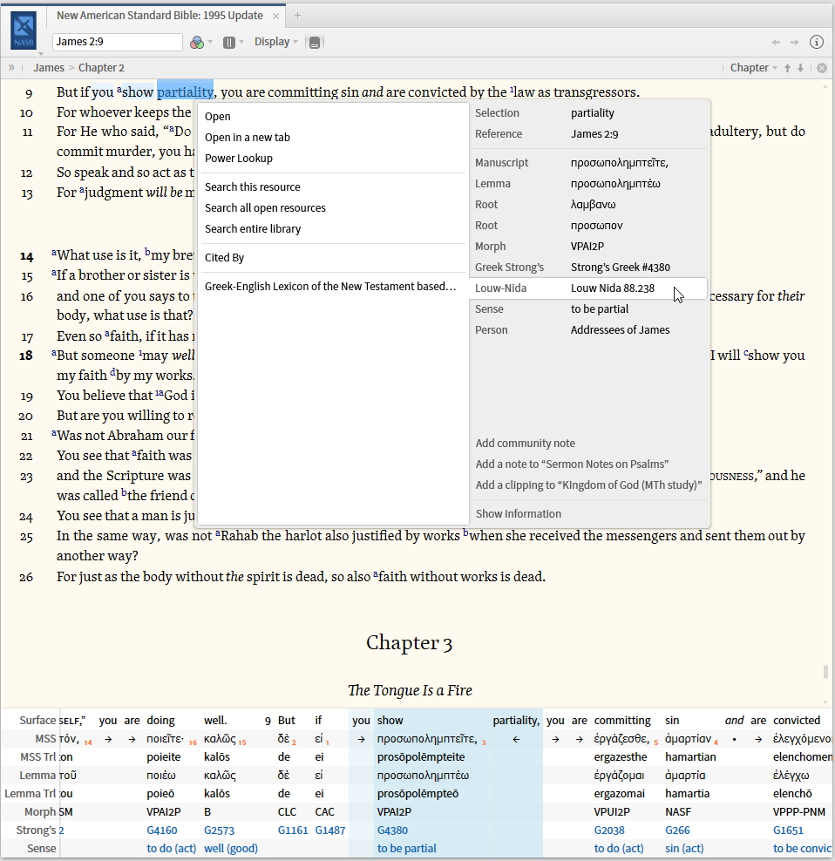
Task: Click Strong's number G1487 in interlinear
Action: coord(330,830)
